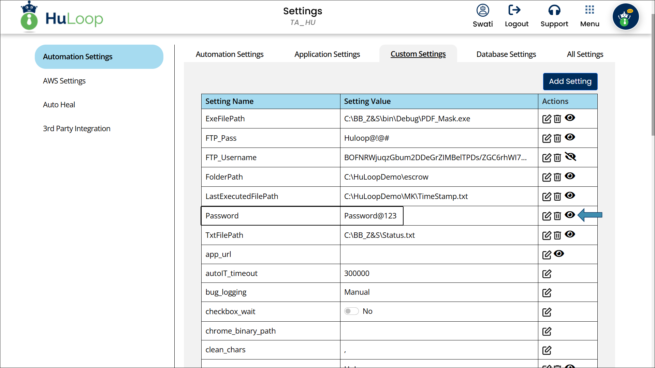
Task: Edit the FolderPath setting
Action: pyautogui.click(x=547, y=177)
